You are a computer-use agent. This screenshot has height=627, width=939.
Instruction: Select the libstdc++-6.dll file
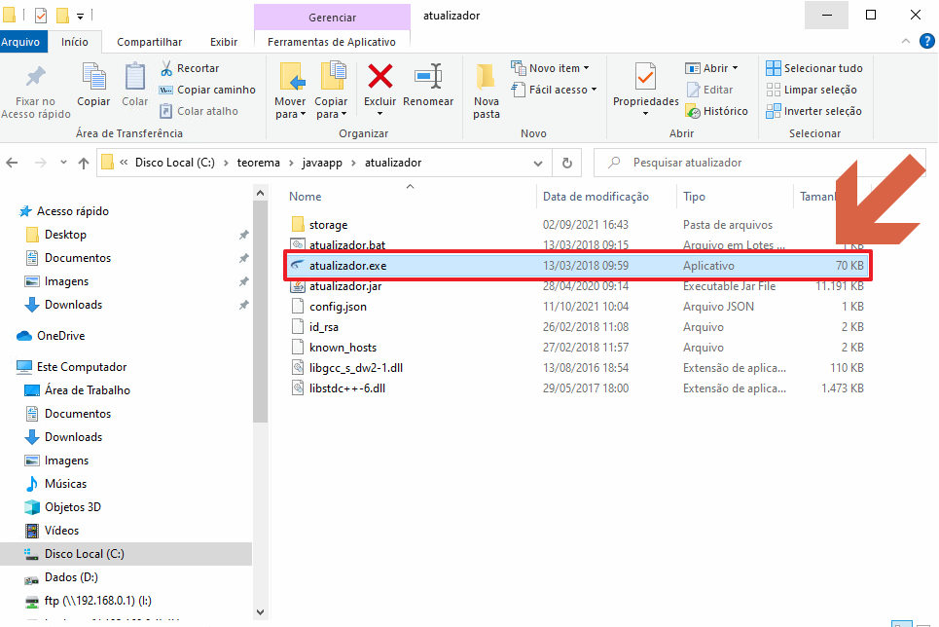347,387
